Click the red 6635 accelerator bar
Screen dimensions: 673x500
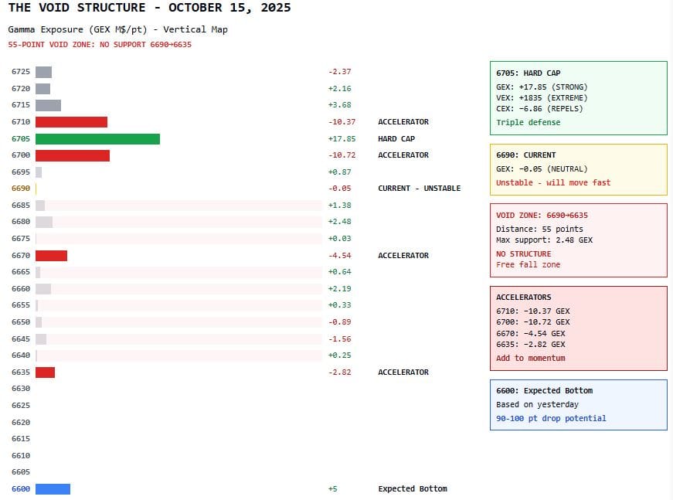click(46, 372)
